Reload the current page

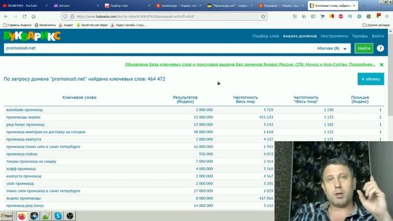point(25,17)
